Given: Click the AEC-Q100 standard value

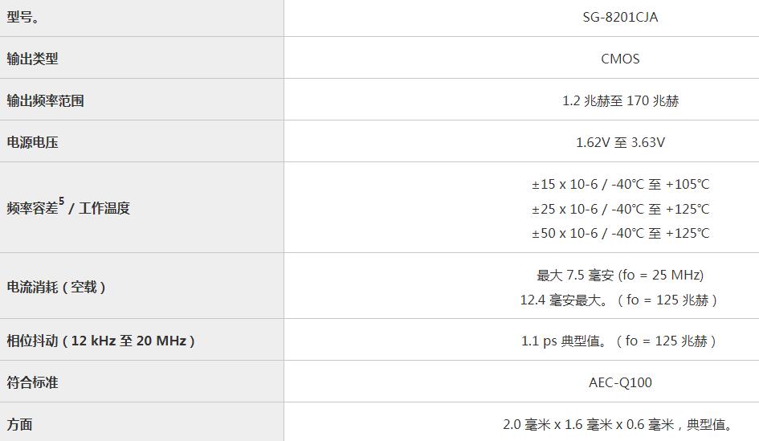Looking at the screenshot, I should [x=620, y=382].
